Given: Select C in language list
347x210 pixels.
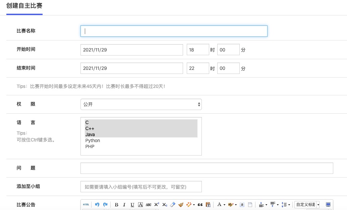Looking at the screenshot, I should pos(141,122).
